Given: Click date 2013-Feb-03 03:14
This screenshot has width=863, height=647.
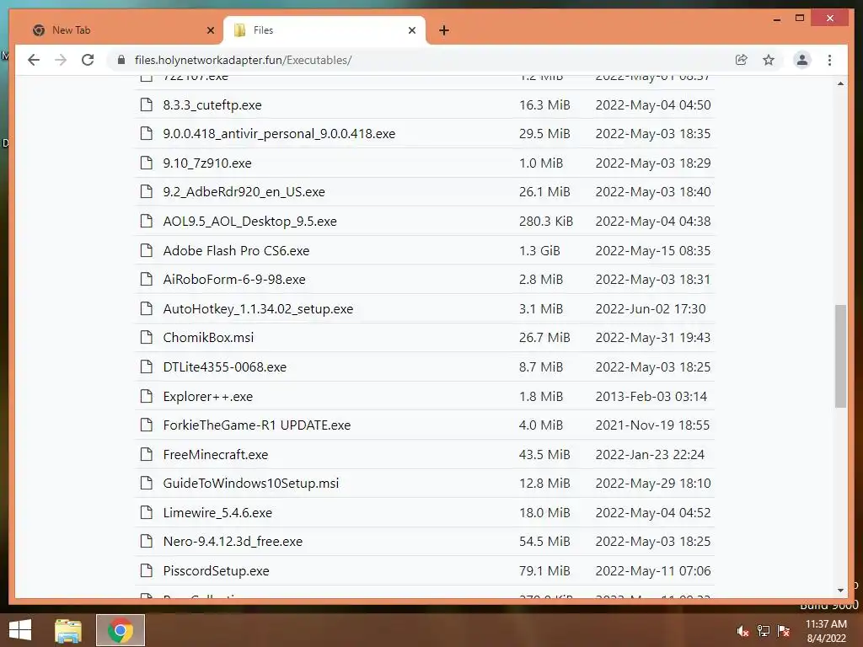Looking at the screenshot, I should point(651,397).
